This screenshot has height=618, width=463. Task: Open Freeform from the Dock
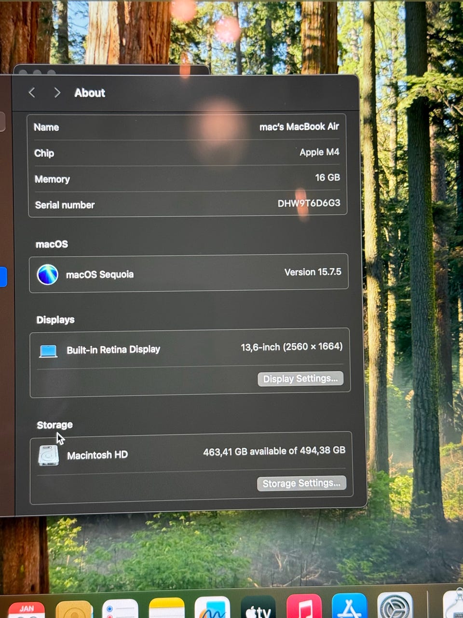212,607
